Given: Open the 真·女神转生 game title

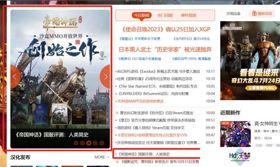Looking at the screenshot, I should (267, 123).
